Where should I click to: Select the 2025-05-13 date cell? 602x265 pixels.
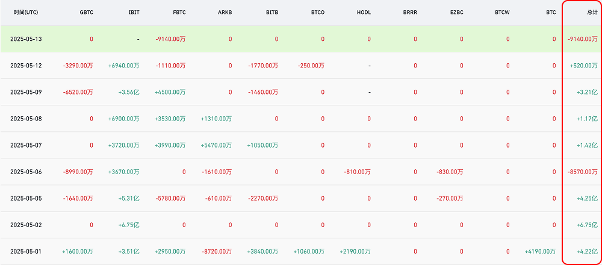click(x=26, y=39)
